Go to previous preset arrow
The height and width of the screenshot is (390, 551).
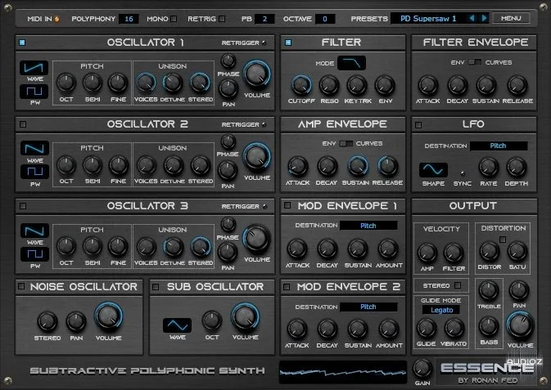tap(472, 18)
